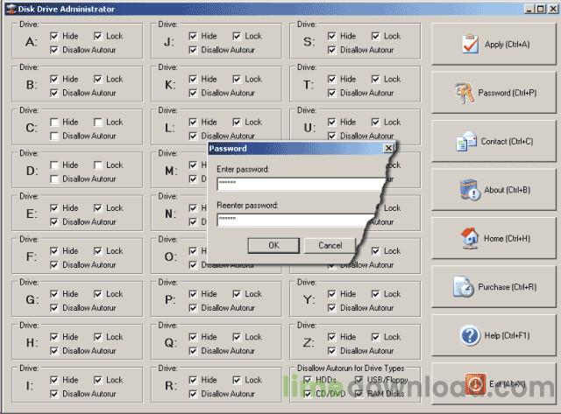561x414 pixels.
Task: Uncheck Hide checkbox for drive G
Action: point(55,294)
